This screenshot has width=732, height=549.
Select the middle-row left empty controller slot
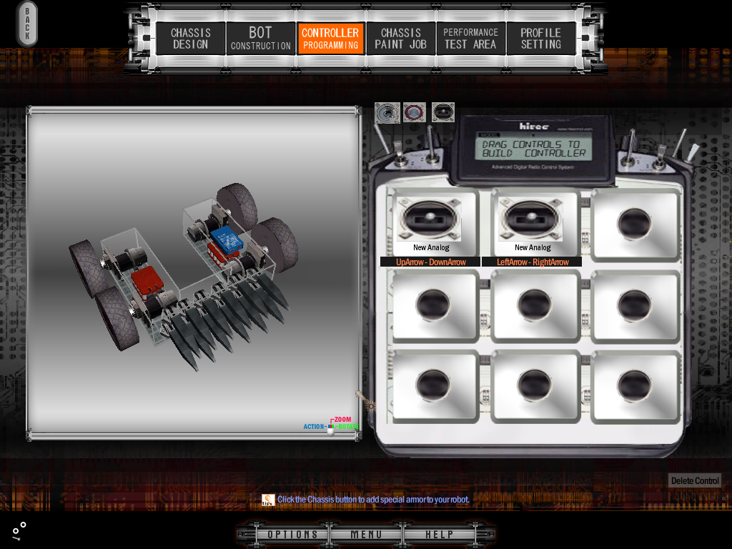(434, 305)
